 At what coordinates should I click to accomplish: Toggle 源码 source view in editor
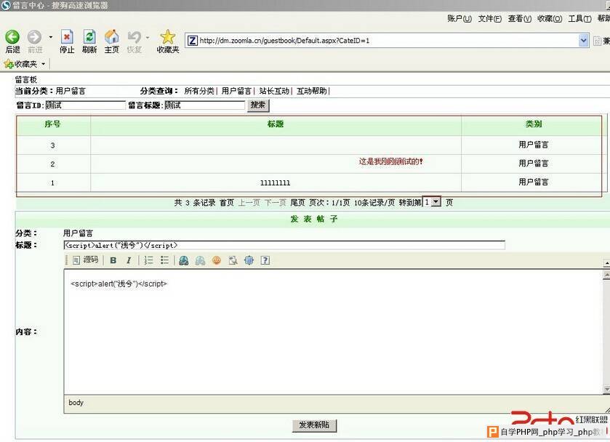click(86, 260)
